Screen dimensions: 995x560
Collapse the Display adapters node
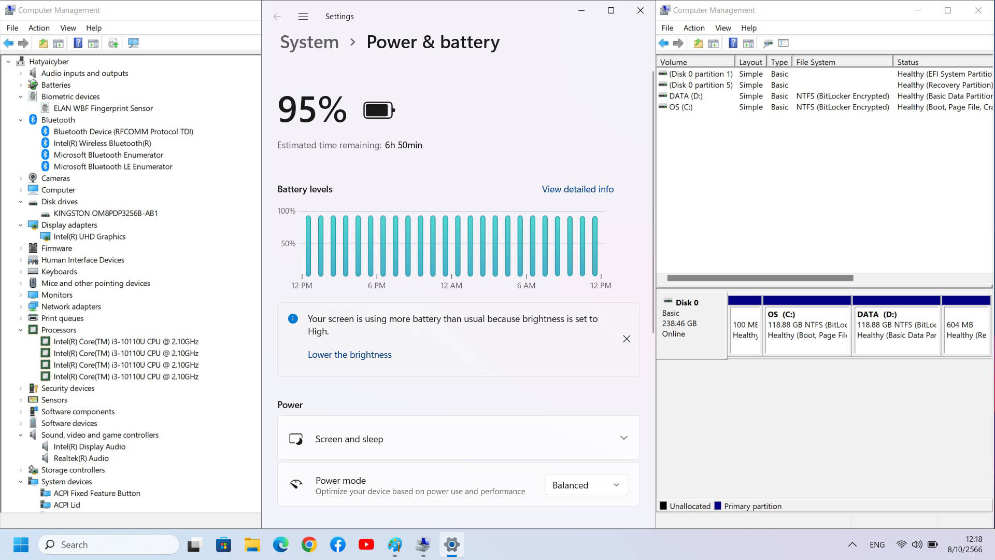point(21,225)
